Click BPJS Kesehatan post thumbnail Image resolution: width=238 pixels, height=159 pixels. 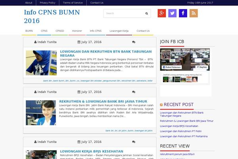click(x=41, y=155)
